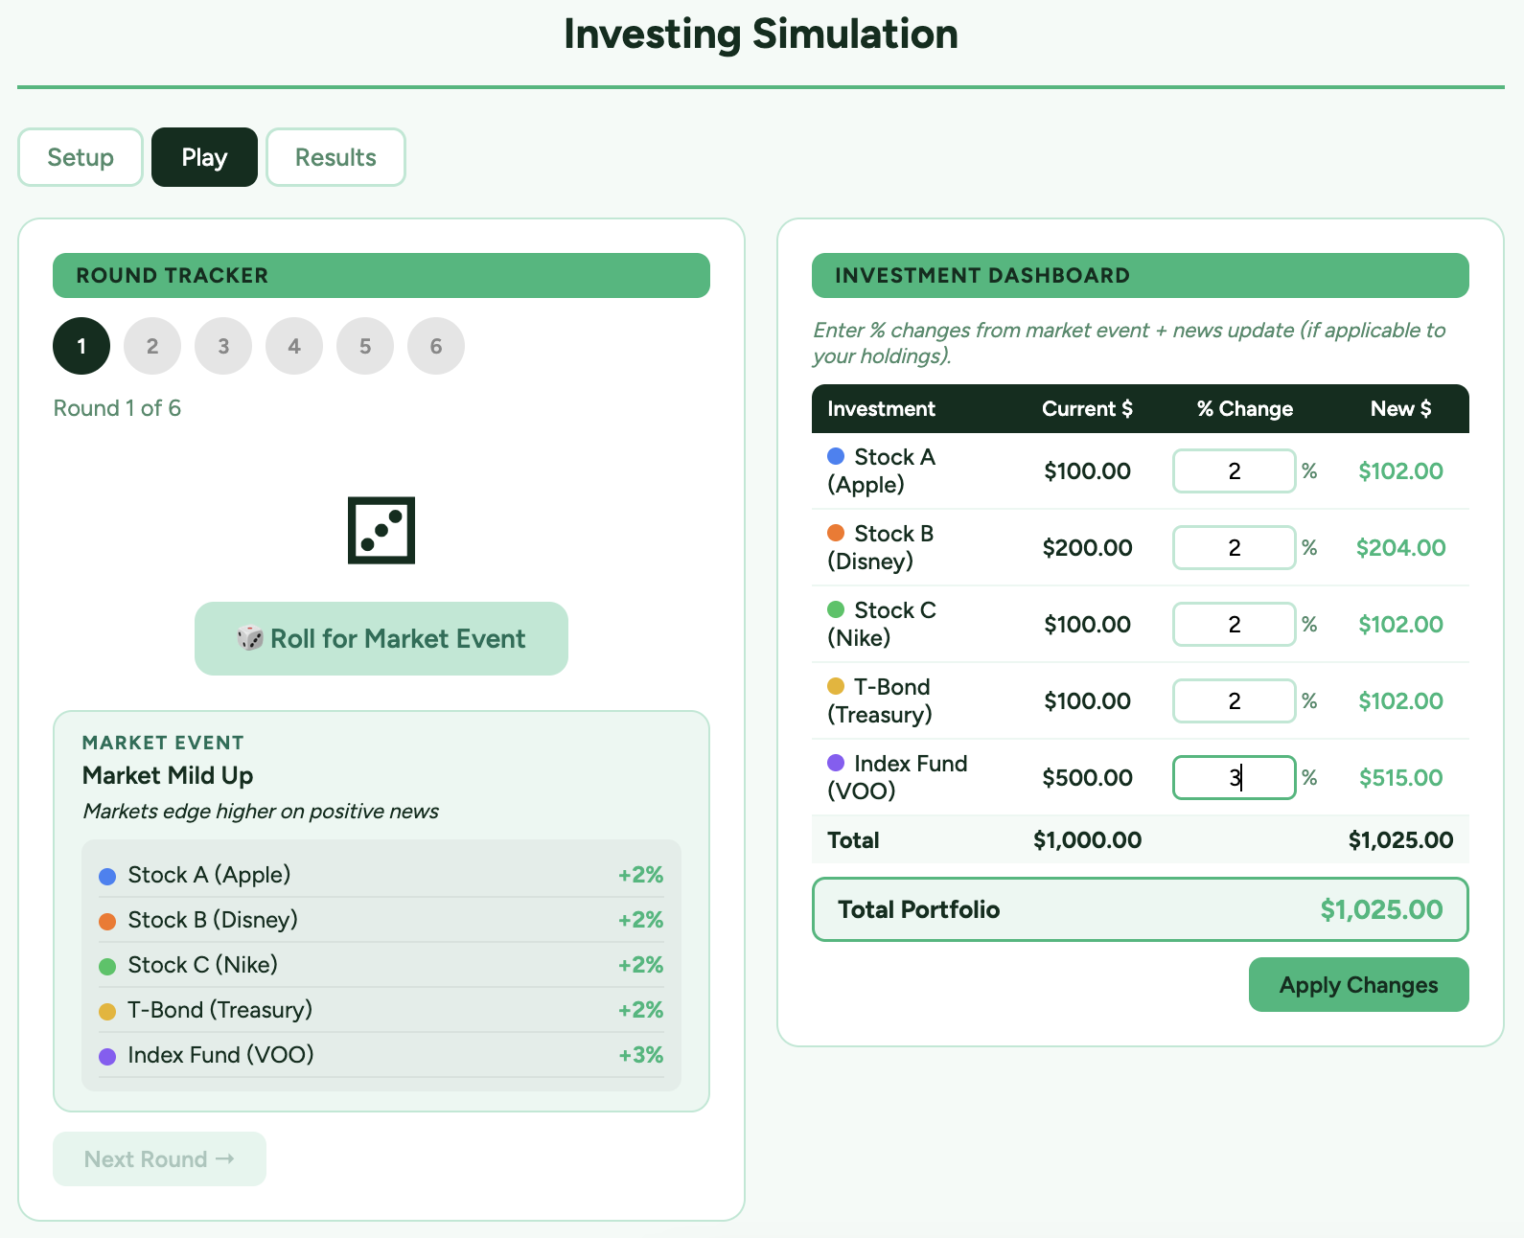Viewport: 1524px width, 1238px height.
Task: Open the Results tab
Action: 335,157
